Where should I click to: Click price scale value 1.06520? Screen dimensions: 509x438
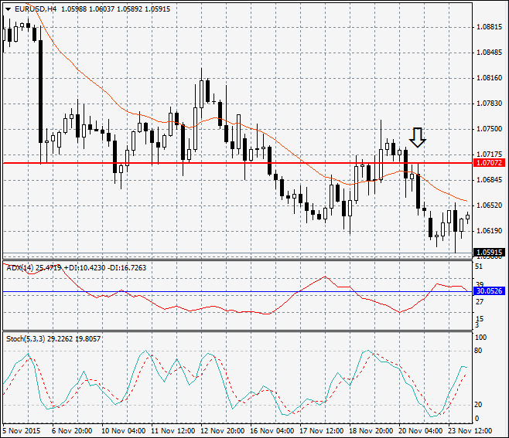point(489,205)
